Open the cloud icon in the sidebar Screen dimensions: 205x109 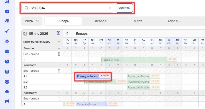click(7, 92)
